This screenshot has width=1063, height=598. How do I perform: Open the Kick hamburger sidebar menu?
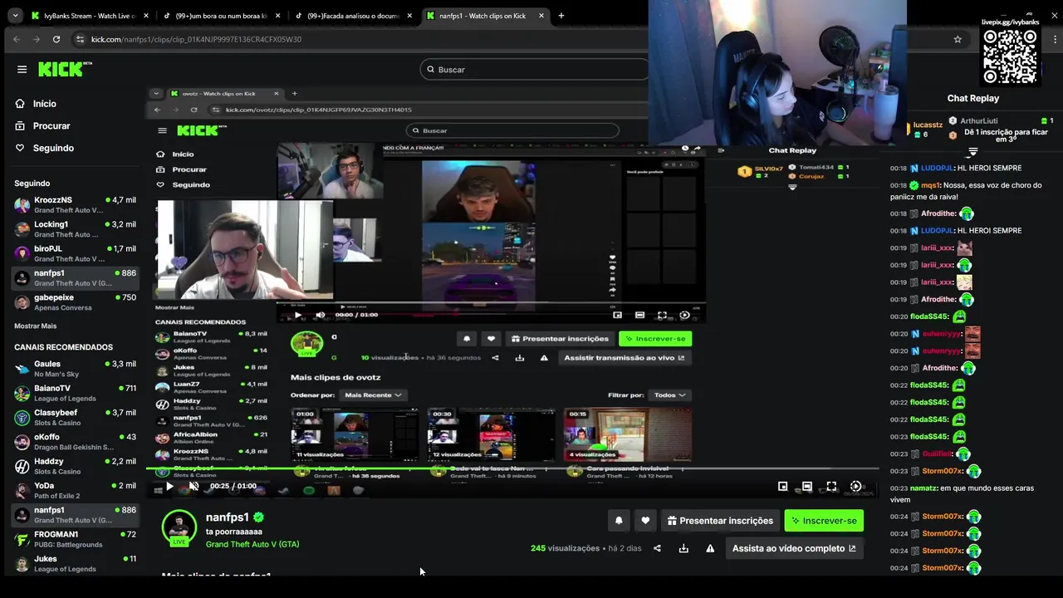(22, 70)
